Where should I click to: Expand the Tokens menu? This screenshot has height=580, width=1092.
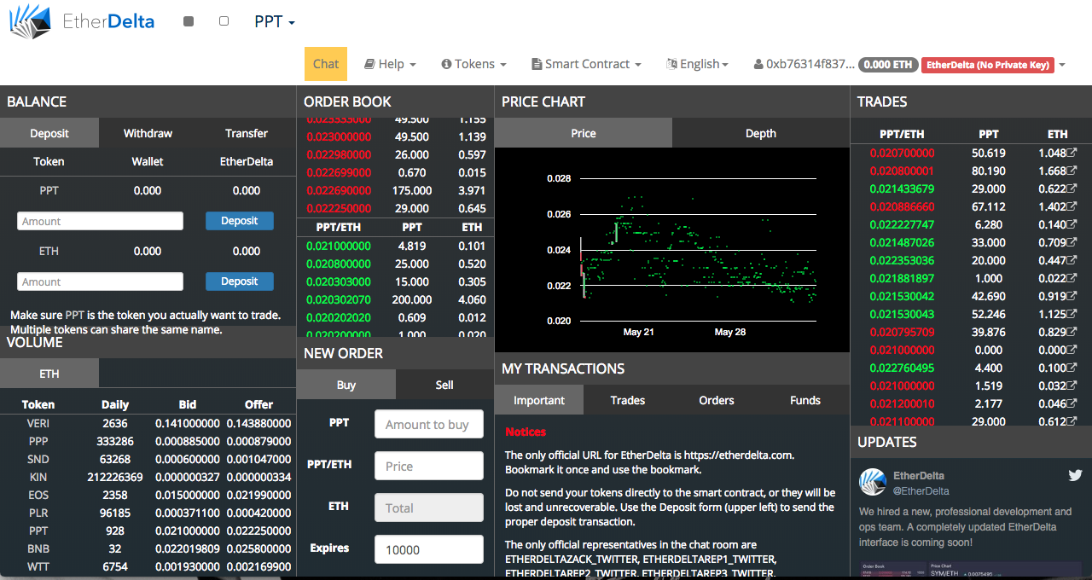point(474,64)
